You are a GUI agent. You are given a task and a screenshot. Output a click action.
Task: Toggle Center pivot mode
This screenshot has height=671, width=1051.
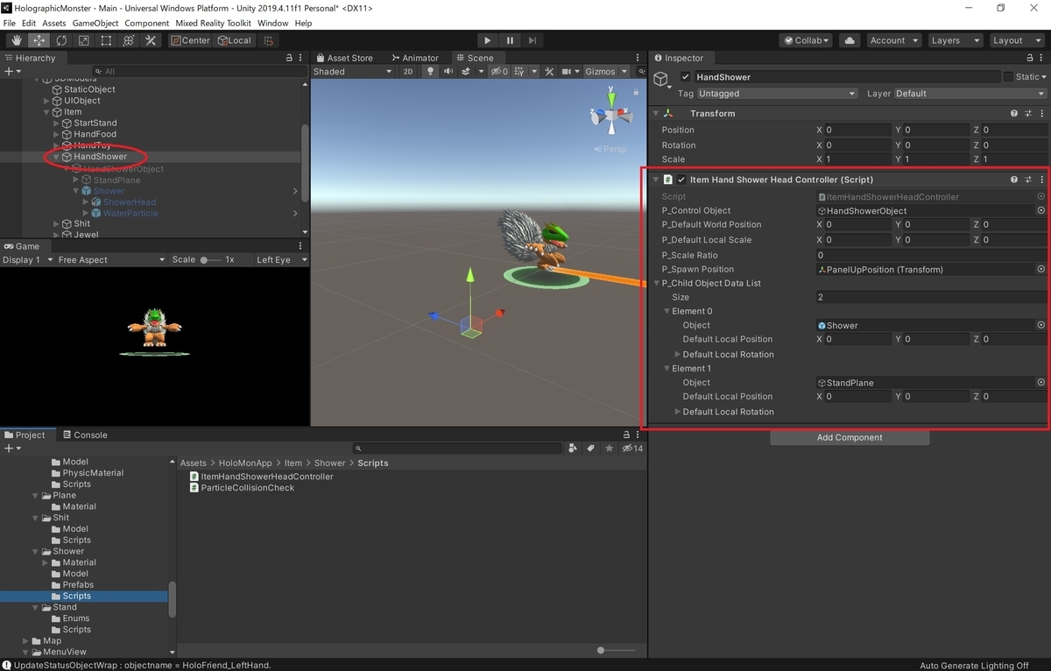(190, 40)
